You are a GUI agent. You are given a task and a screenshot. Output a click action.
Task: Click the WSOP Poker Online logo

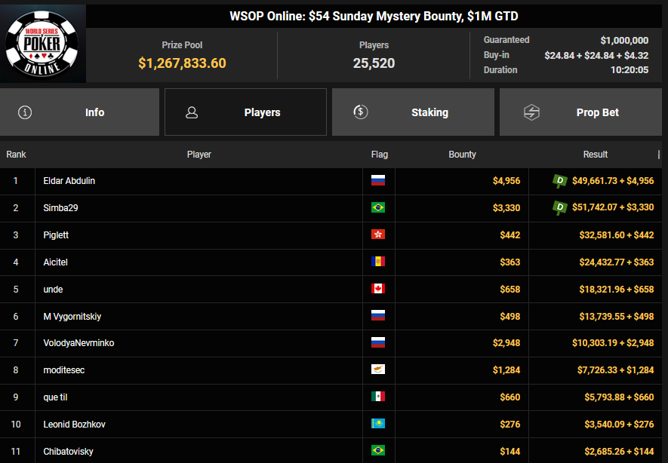[43, 44]
